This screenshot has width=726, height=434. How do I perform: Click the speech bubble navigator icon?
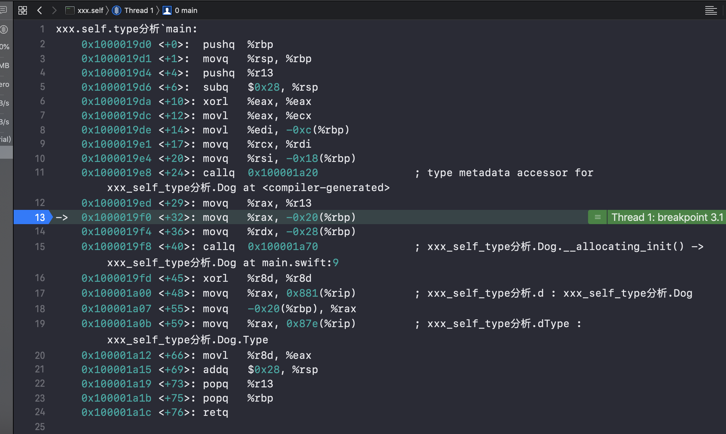coord(3,10)
